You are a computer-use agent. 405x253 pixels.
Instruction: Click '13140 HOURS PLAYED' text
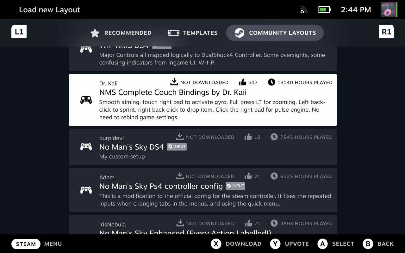[x=305, y=82]
